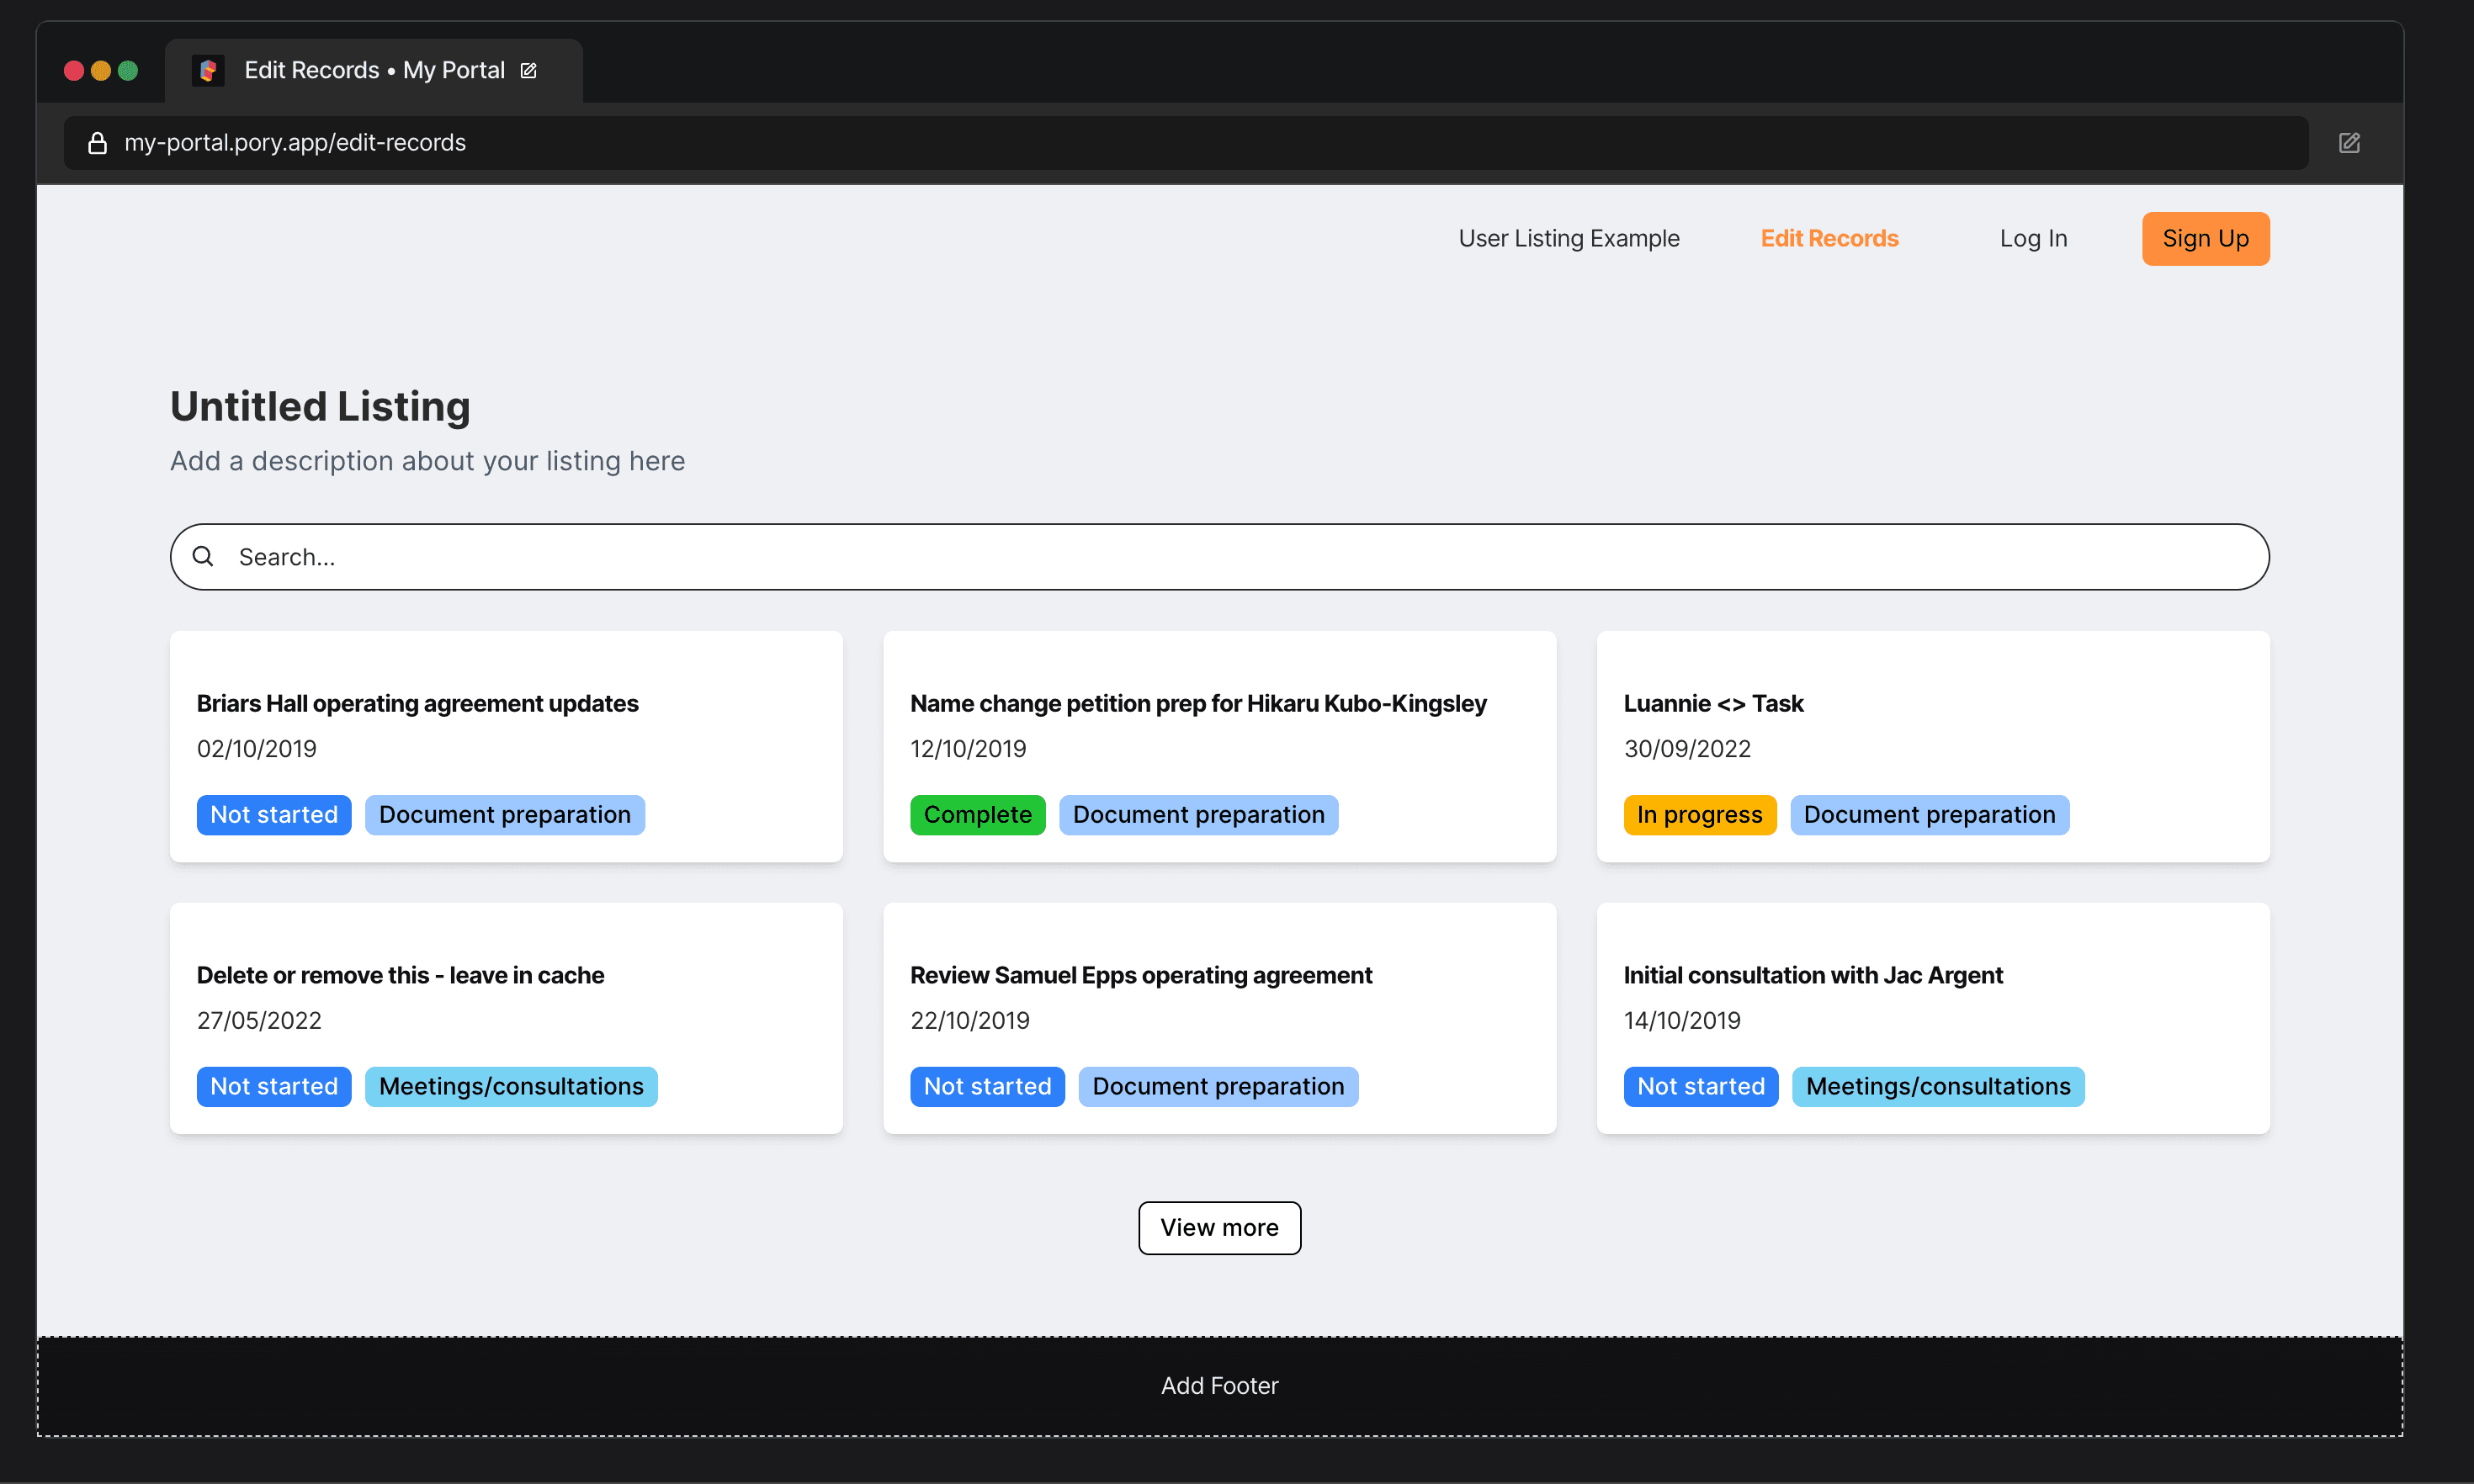This screenshot has height=1484, width=2474.
Task: Open the Log In link
Action: (x=2033, y=238)
